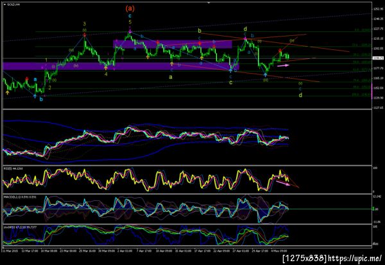385x265 pixels.
Task: Select the orange up arrow at far-left chart low
Action: tap(7, 92)
